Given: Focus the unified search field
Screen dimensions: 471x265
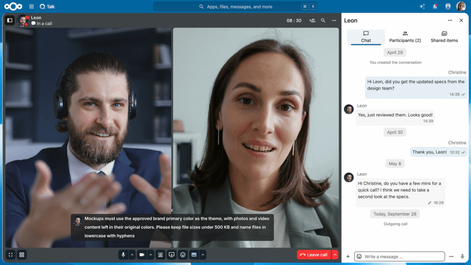Looking at the screenshot, I should point(235,6).
